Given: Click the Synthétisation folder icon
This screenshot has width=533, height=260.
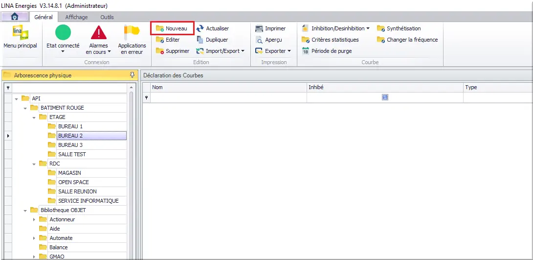Looking at the screenshot, I should coord(381,28).
